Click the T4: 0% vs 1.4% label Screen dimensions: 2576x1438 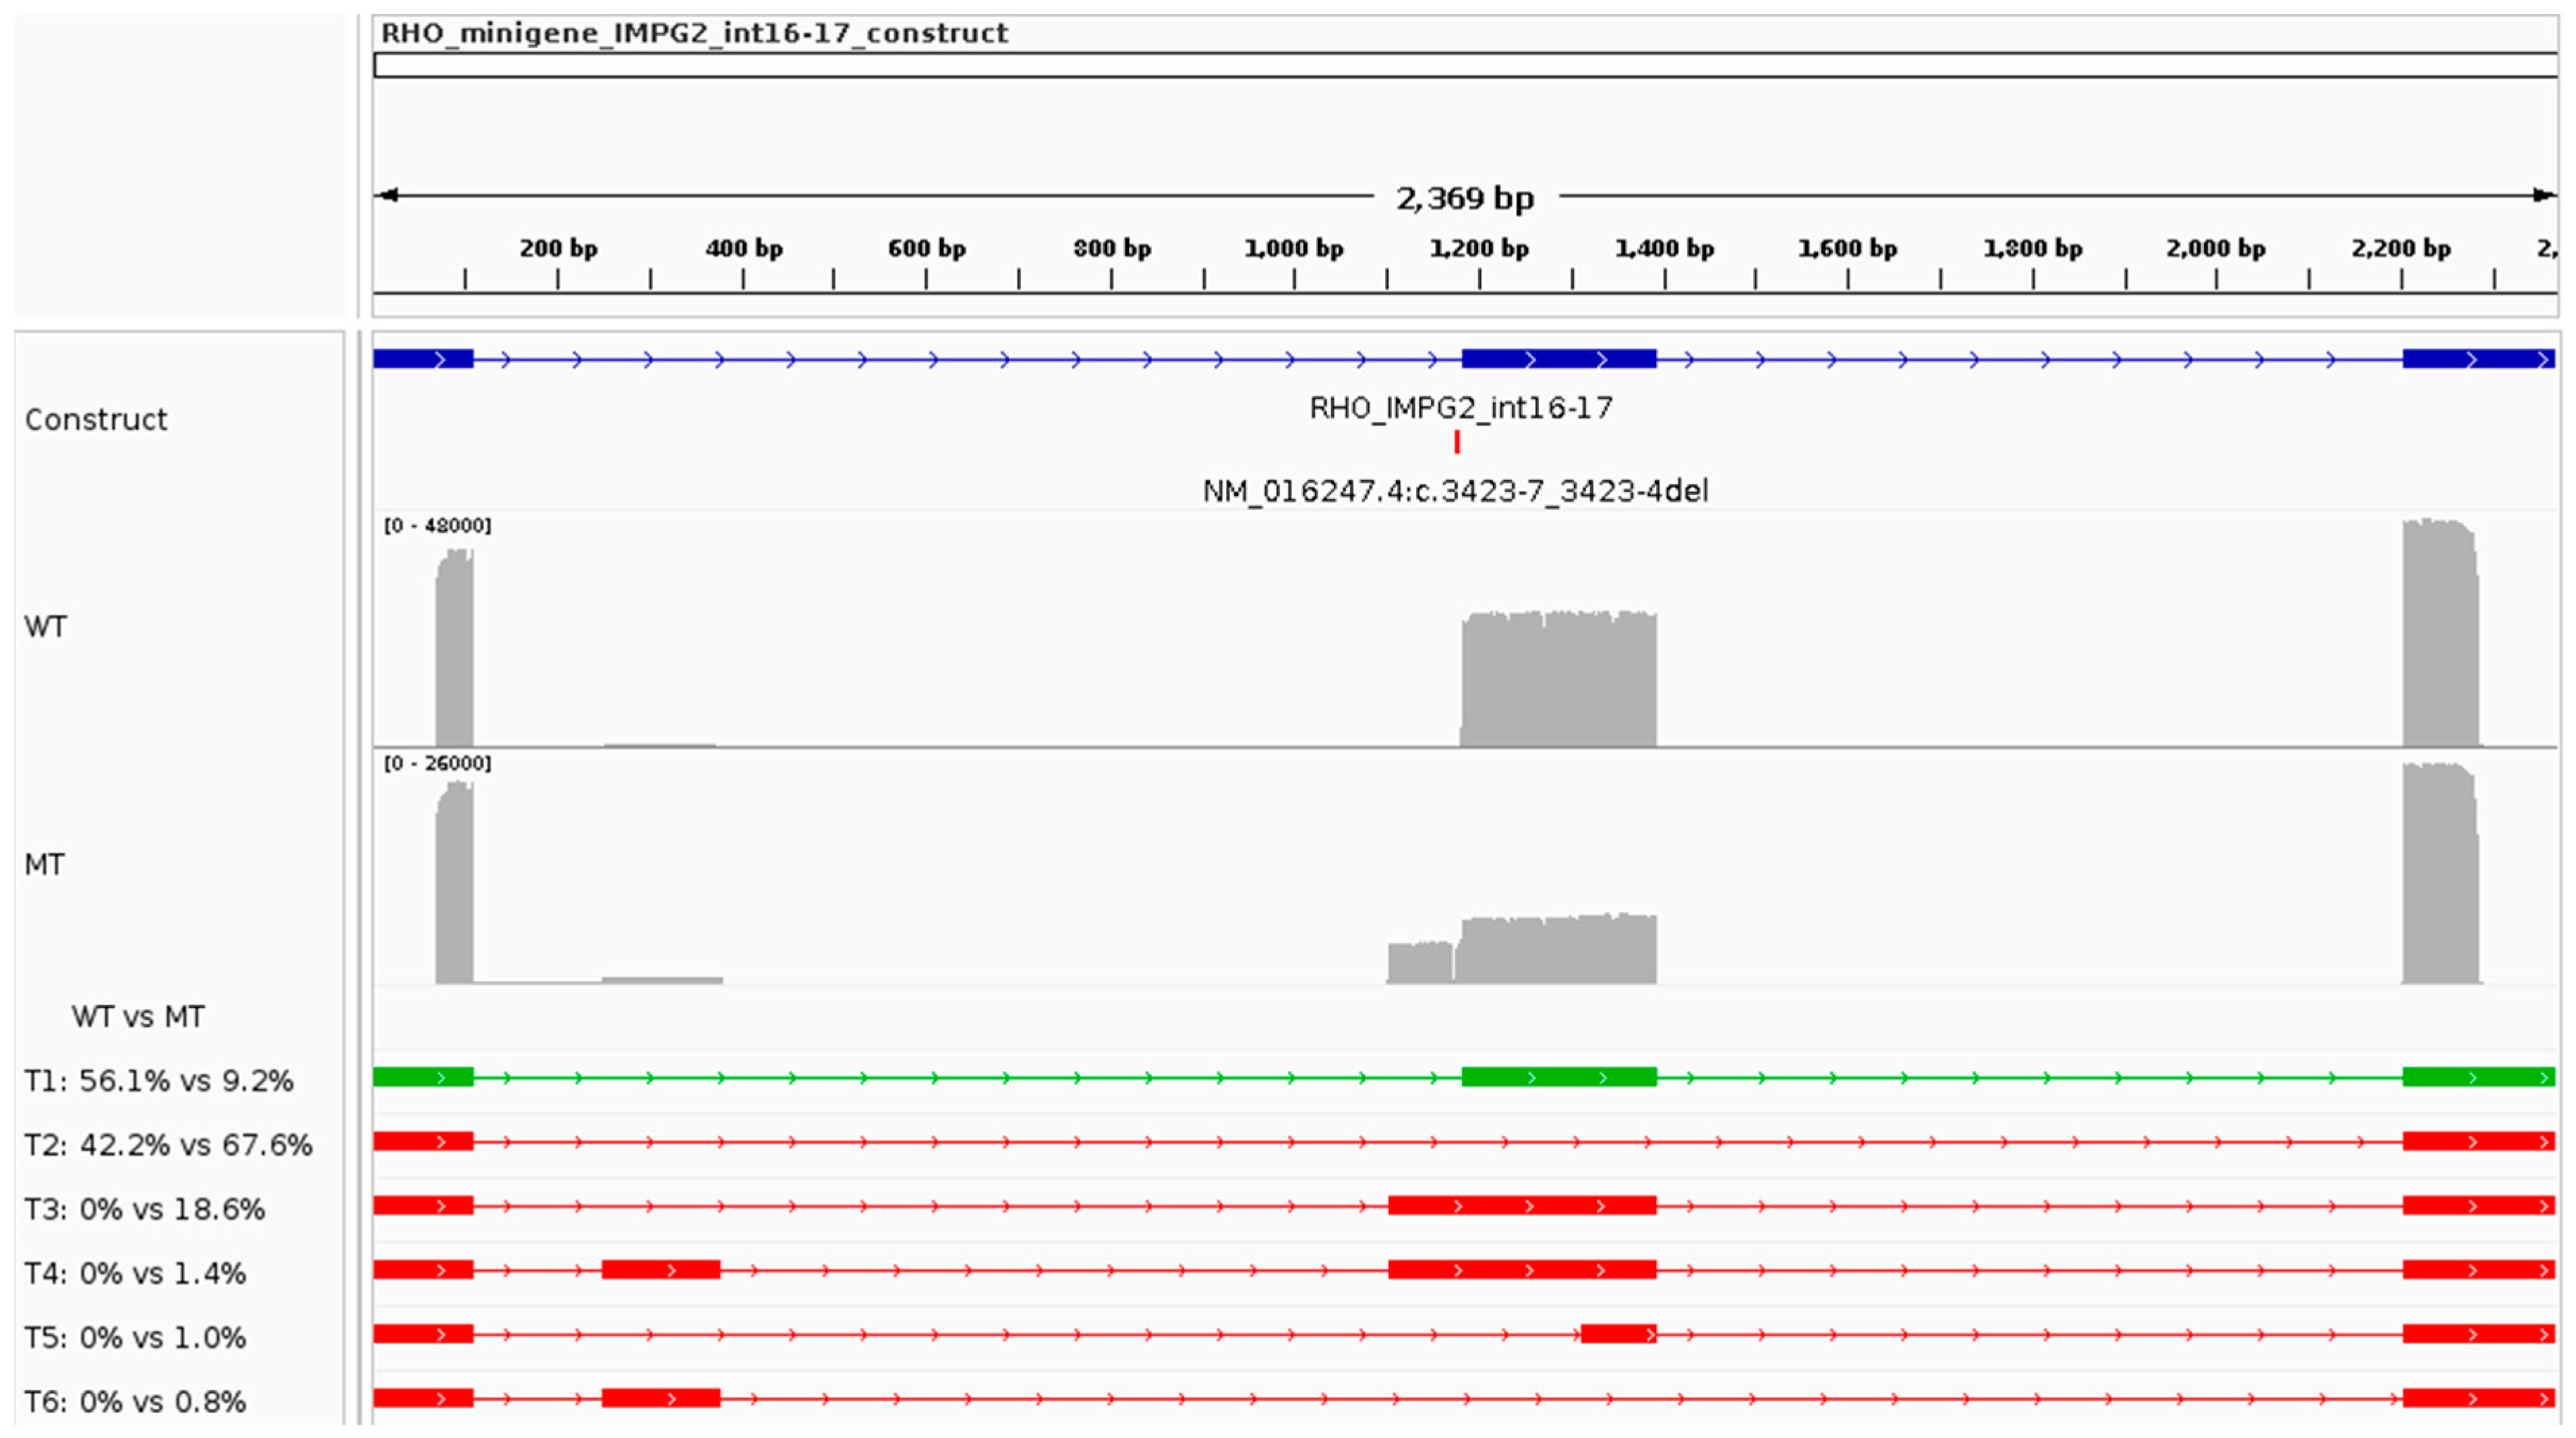(135, 1273)
